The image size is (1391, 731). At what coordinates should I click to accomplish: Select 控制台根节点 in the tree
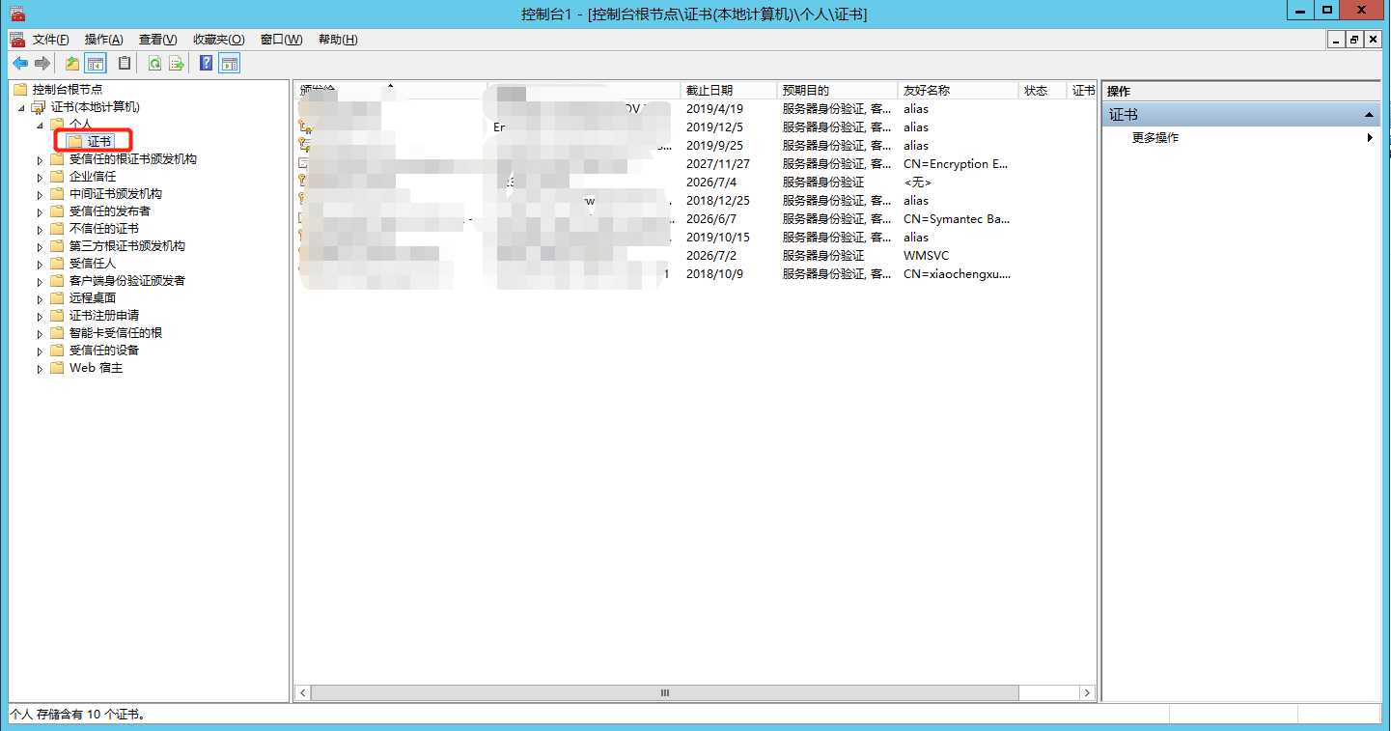coord(68,90)
